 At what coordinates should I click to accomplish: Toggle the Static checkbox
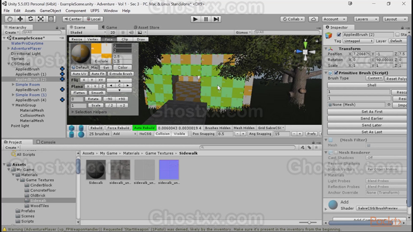(x=397, y=35)
